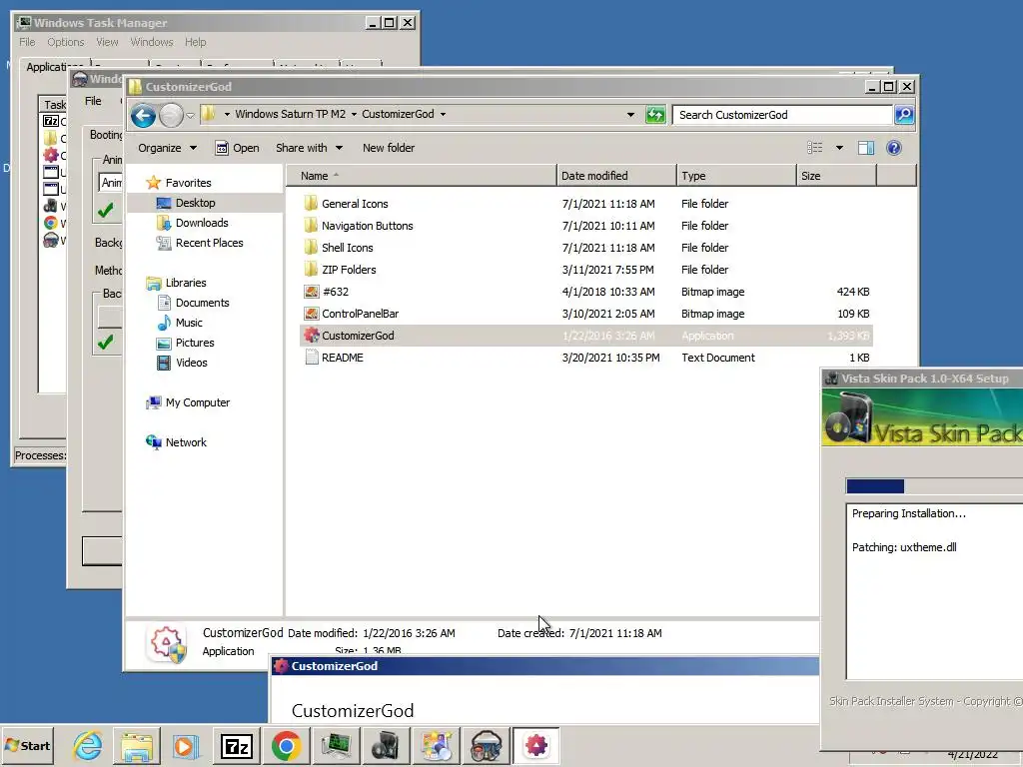Open the View menu in Task Manager

(x=107, y=42)
